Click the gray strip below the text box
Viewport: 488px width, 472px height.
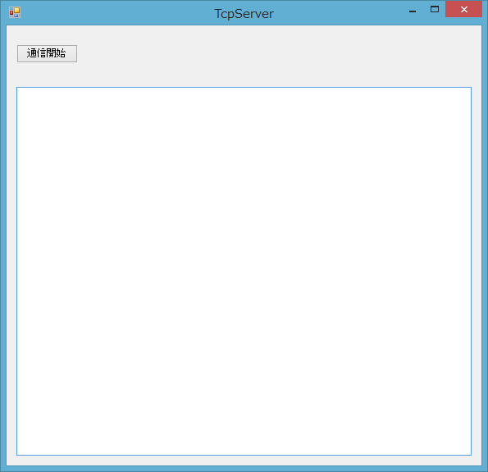click(244, 461)
